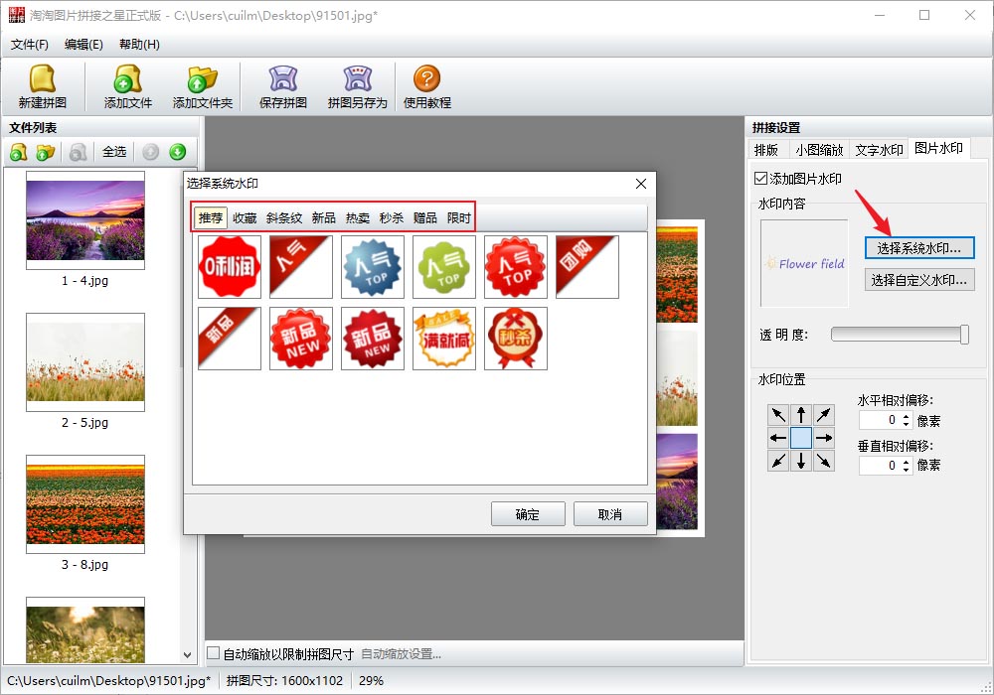Click the 拼图另存为 toolbar icon
Screen dimensions: 994x695
pyautogui.click(x=357, y=86)
